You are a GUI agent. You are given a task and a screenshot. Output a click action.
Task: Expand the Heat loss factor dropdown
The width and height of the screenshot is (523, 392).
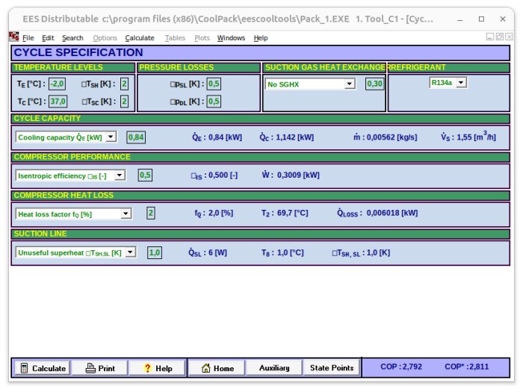coord(126,214)
